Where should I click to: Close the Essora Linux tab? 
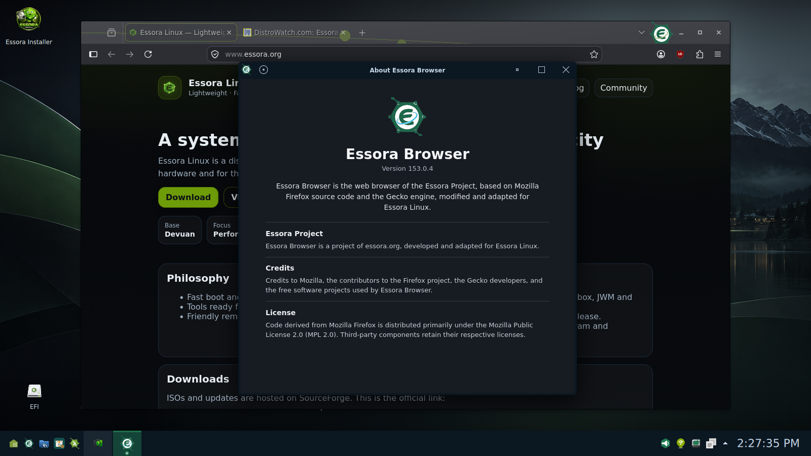coord(229,32)
